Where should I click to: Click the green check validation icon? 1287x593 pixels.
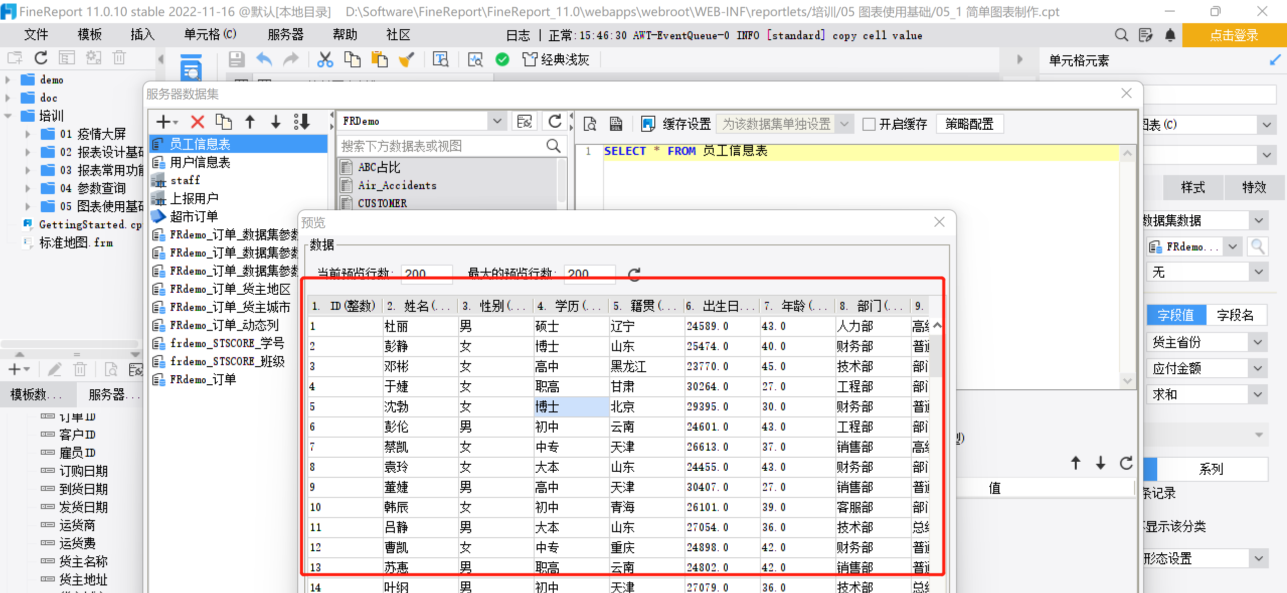(502, 60)
